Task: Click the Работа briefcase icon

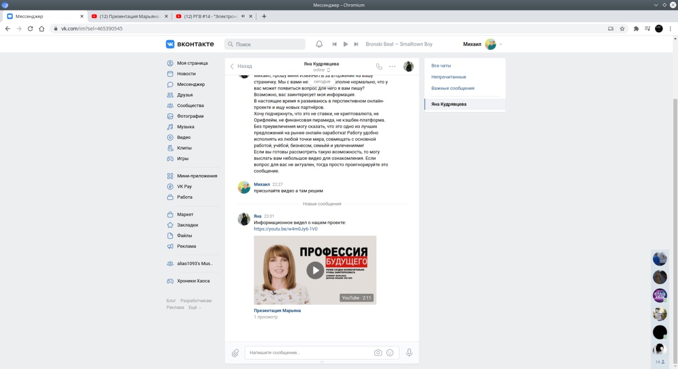Action: pyautogui.click(x=170, y=197)
